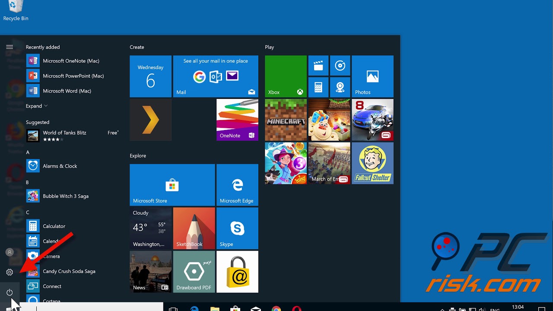The width and height of the screenshot is (553, 311).
Task: Click the Power button icon
Action: tap(10, 292)
